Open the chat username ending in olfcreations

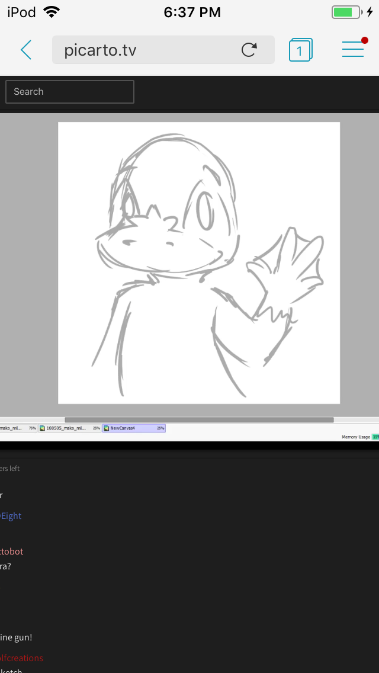click(21, 658)
